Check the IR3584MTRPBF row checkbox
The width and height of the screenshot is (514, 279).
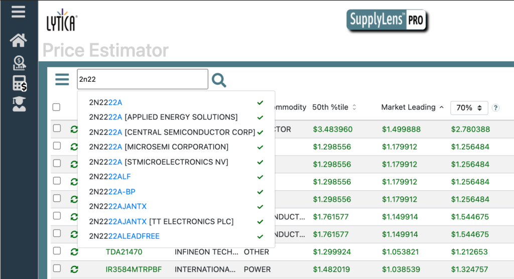(57, 268)
